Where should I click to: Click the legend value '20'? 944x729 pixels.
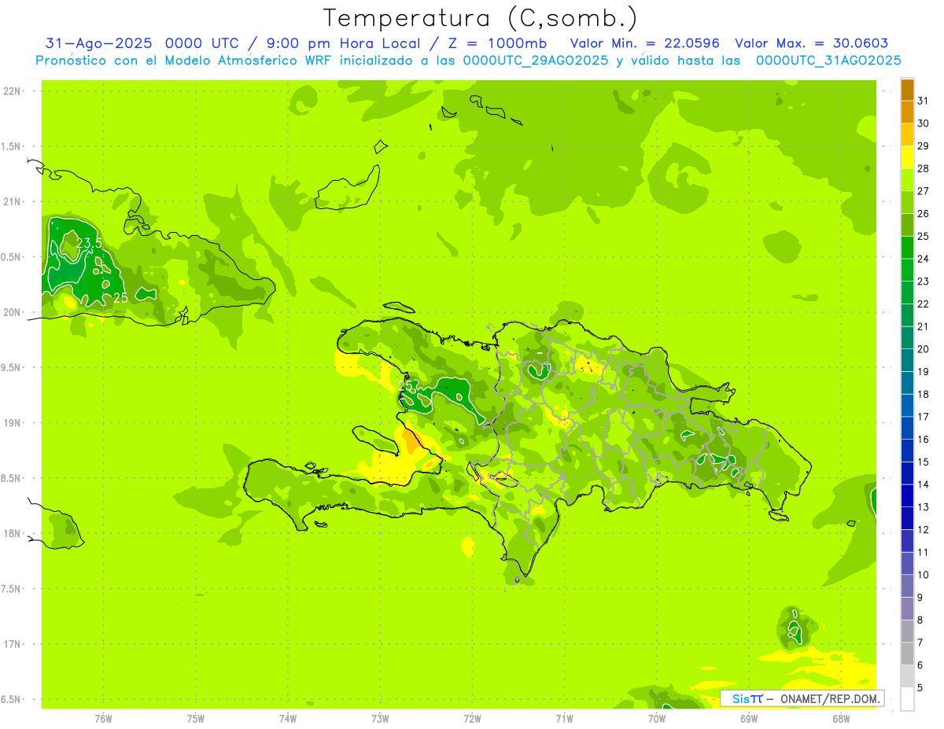(923, 349)
